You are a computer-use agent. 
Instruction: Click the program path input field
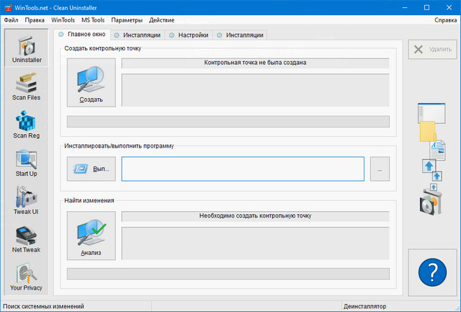(x=242, y=169)
